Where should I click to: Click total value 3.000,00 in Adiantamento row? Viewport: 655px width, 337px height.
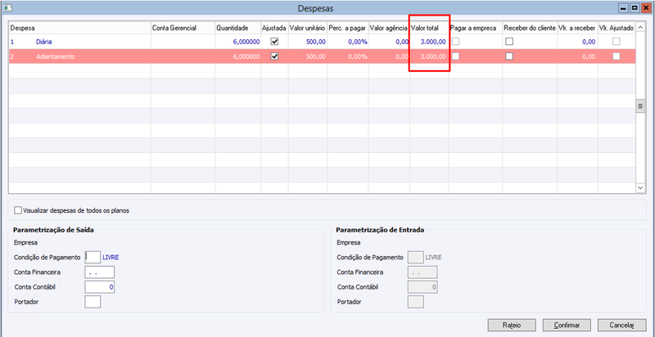(x=433, y=56)
